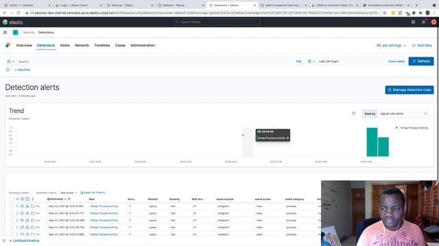This screenshot has width=439, height=246.
Task: Open more actions for 13:57:51 alert
Action: pos(38,206)
